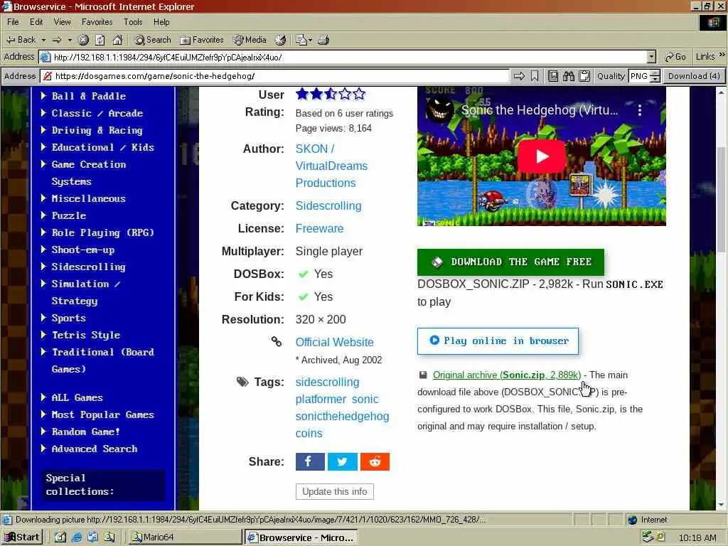Open the Help menu

(161, 22)
